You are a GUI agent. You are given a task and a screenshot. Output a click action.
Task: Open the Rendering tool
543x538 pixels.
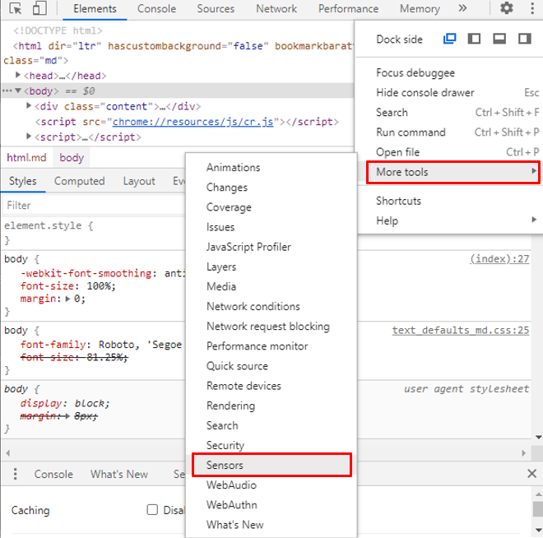(271, 406)
